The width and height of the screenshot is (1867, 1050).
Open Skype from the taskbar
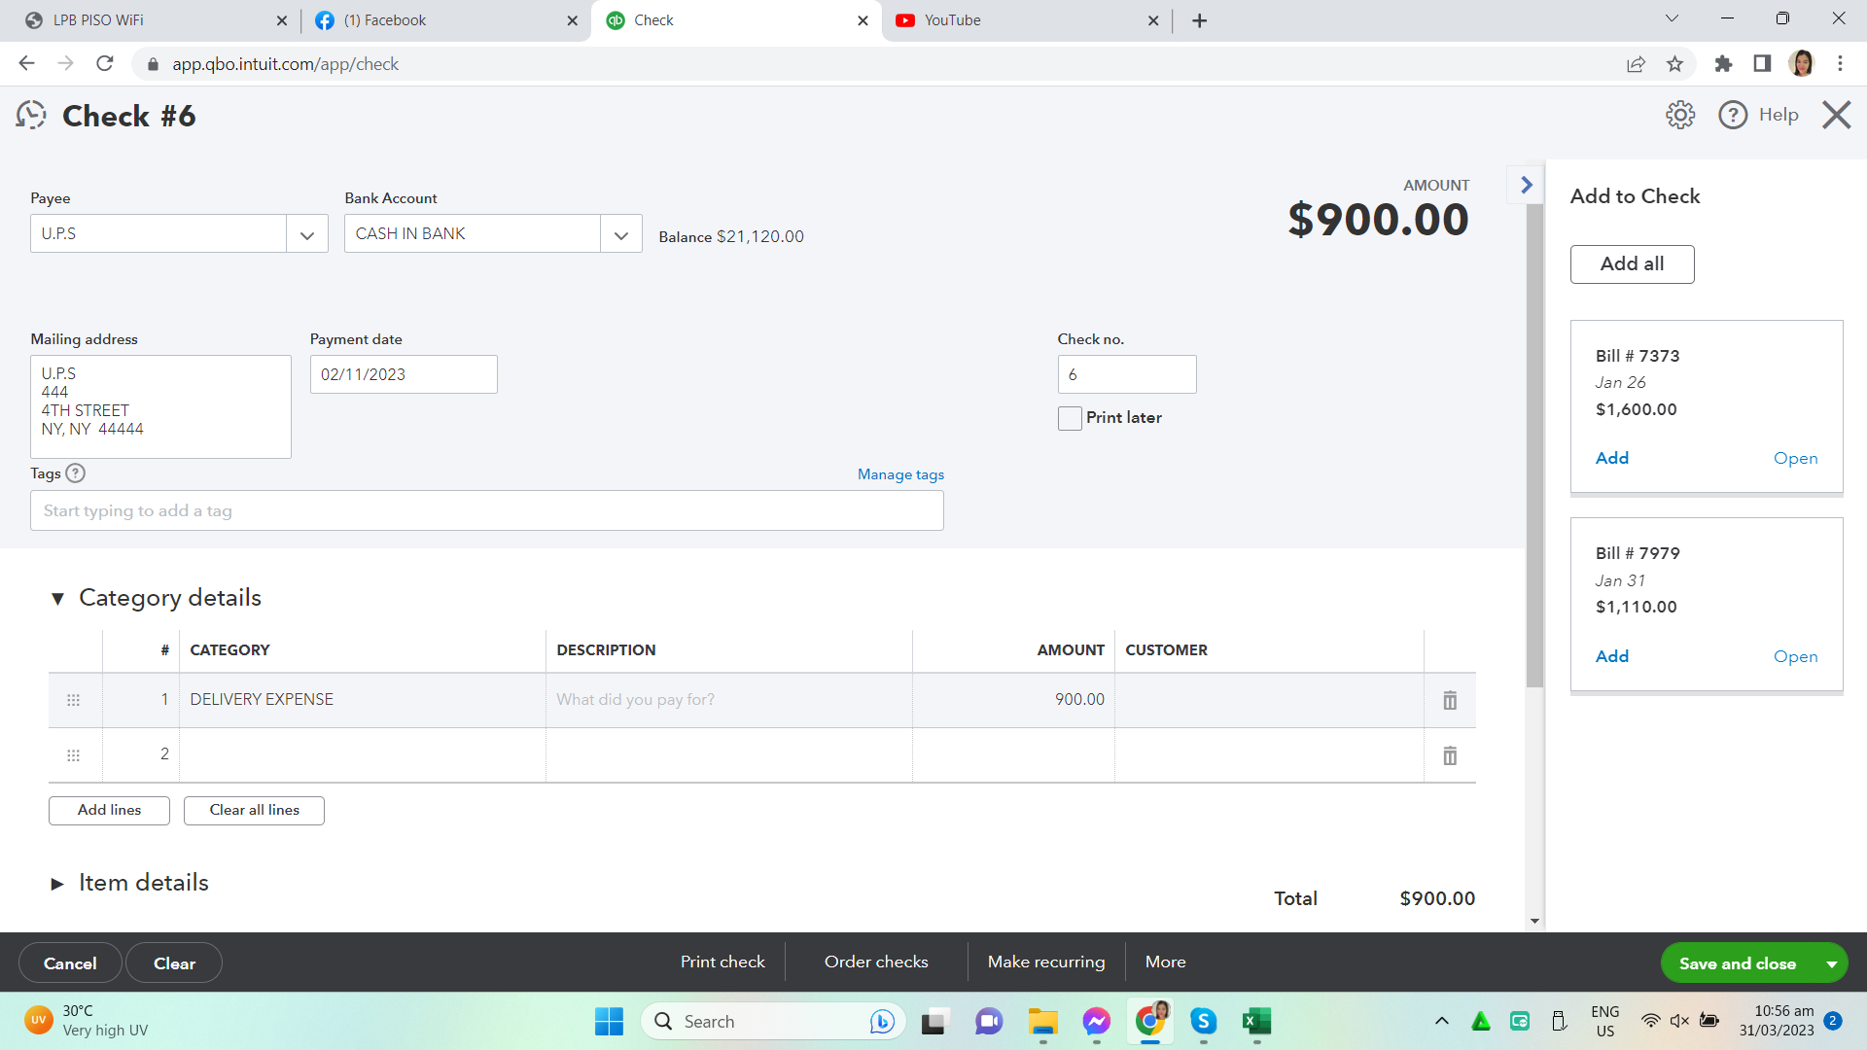1203,1021
